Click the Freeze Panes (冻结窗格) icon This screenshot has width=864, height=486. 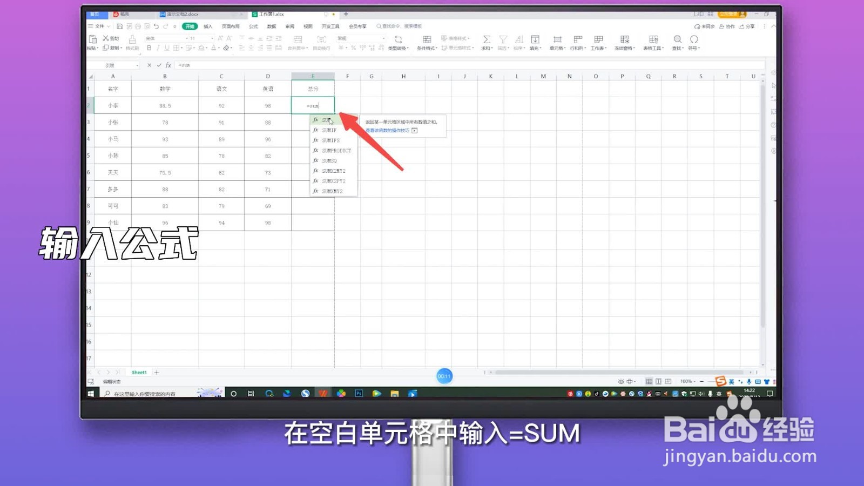point(625,39)
